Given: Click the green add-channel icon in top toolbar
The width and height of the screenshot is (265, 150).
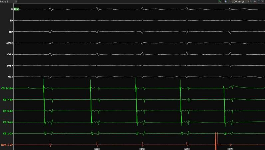Looking at the screenshot, I should click(220, 2).
